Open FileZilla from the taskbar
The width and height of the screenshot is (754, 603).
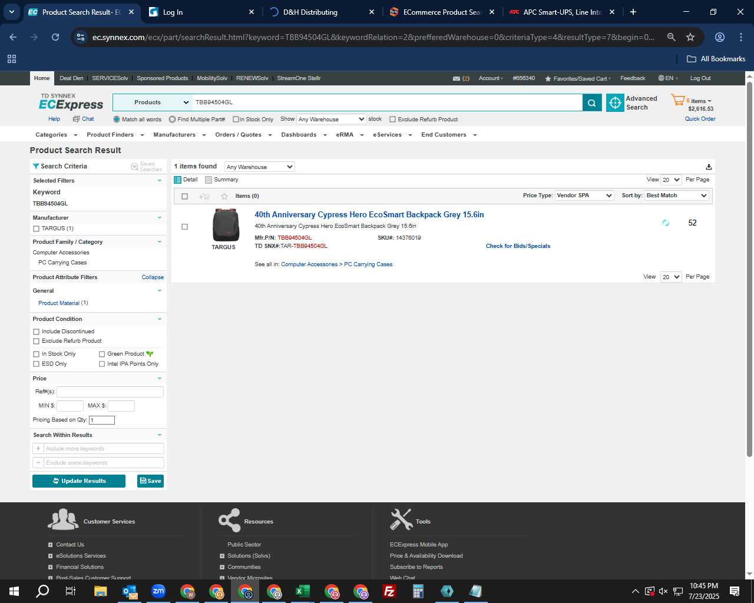click(389, 591)
